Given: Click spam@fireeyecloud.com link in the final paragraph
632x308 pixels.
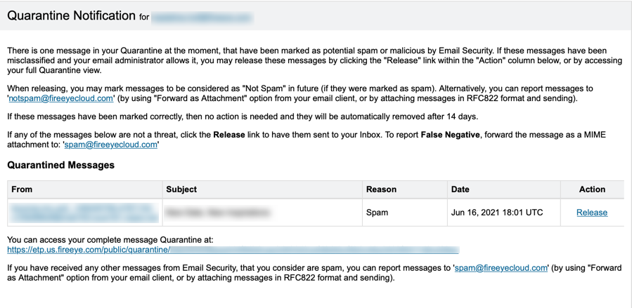Looking at the screenshot, I should 501,268.
